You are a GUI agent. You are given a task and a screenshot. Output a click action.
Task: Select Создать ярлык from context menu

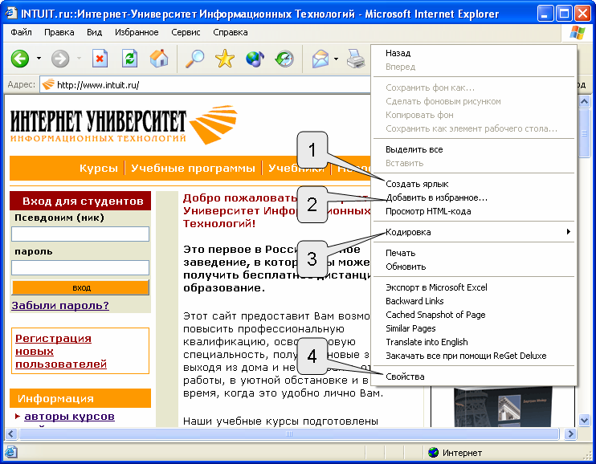point(474,184)
